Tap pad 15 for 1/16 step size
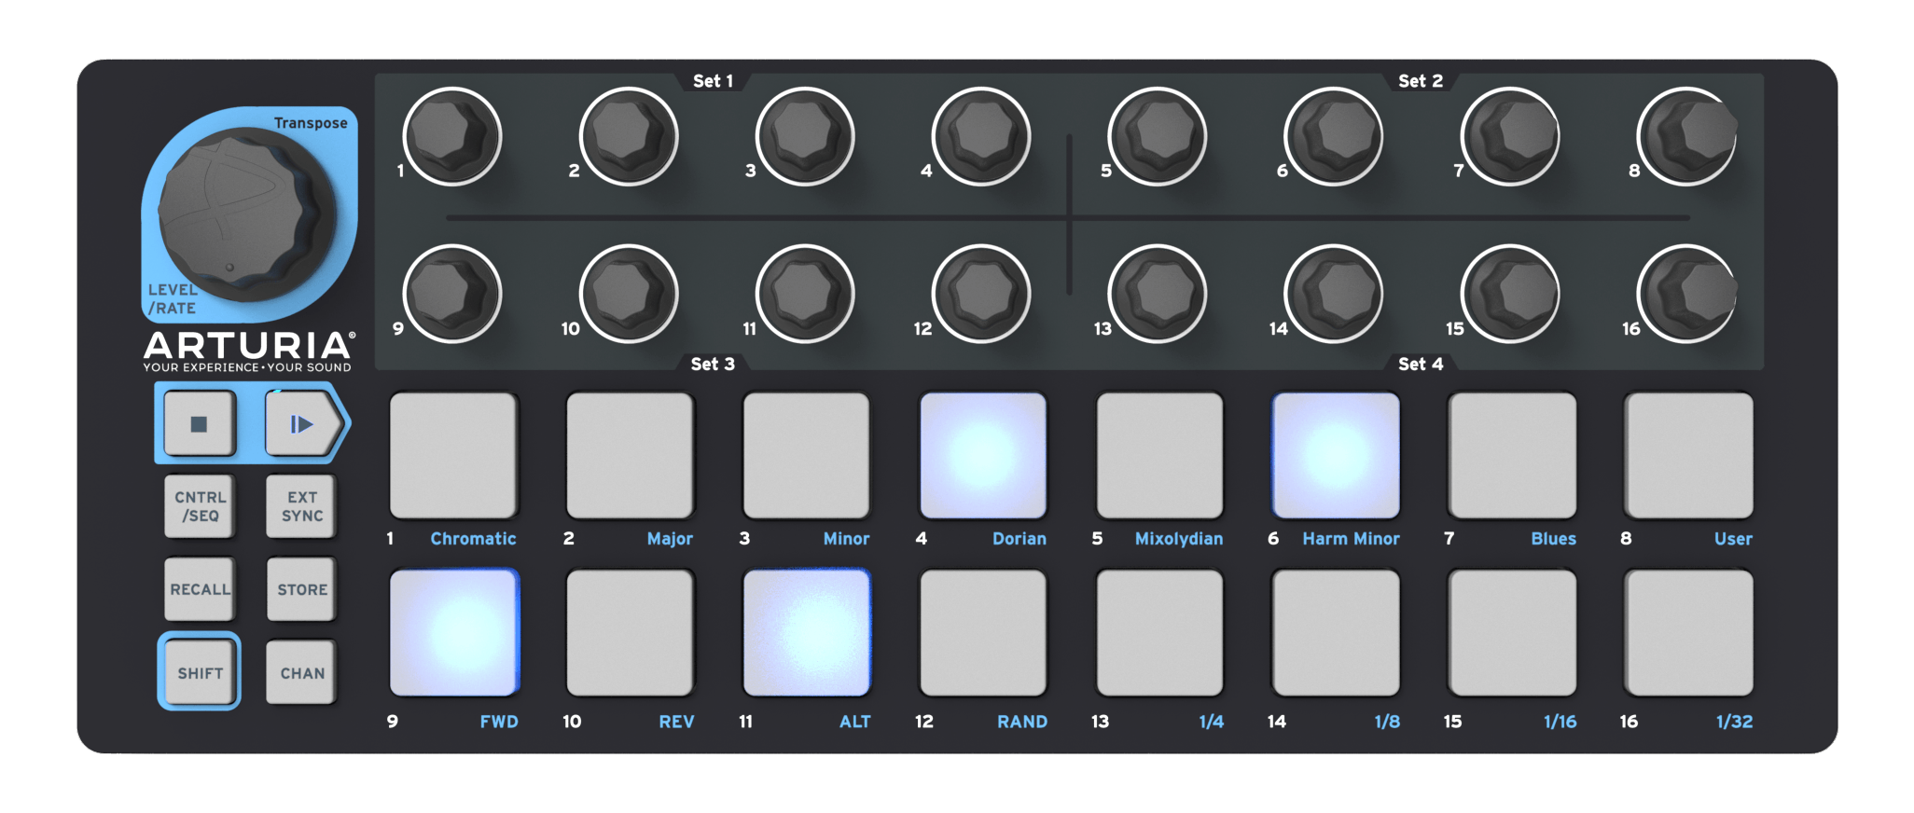The image size is (1914, 813). [x=1512, y=633]
